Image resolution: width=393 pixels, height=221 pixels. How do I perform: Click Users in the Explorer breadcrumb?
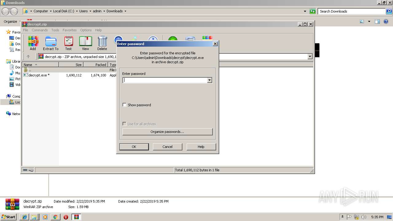pos(83,11)
